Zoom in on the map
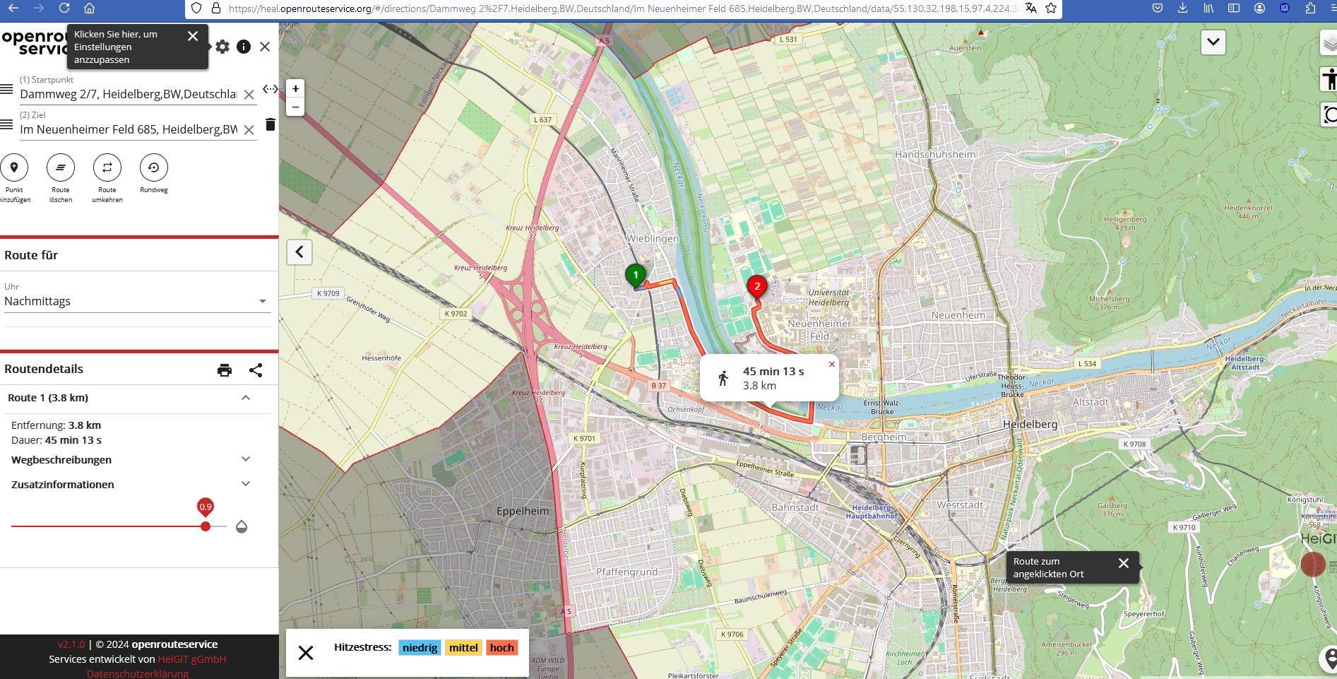Screen dimensions: 1337x679 click(295, 89)
